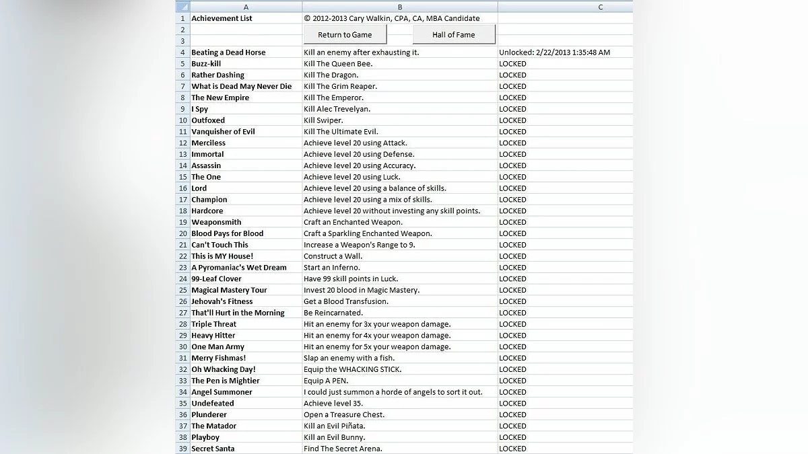Click Achieve level 20 using Luck
The image size is (808, 454).
pyautogui.click(x=400, y=177)
